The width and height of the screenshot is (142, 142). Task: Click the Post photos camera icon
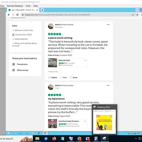point(14,64)
